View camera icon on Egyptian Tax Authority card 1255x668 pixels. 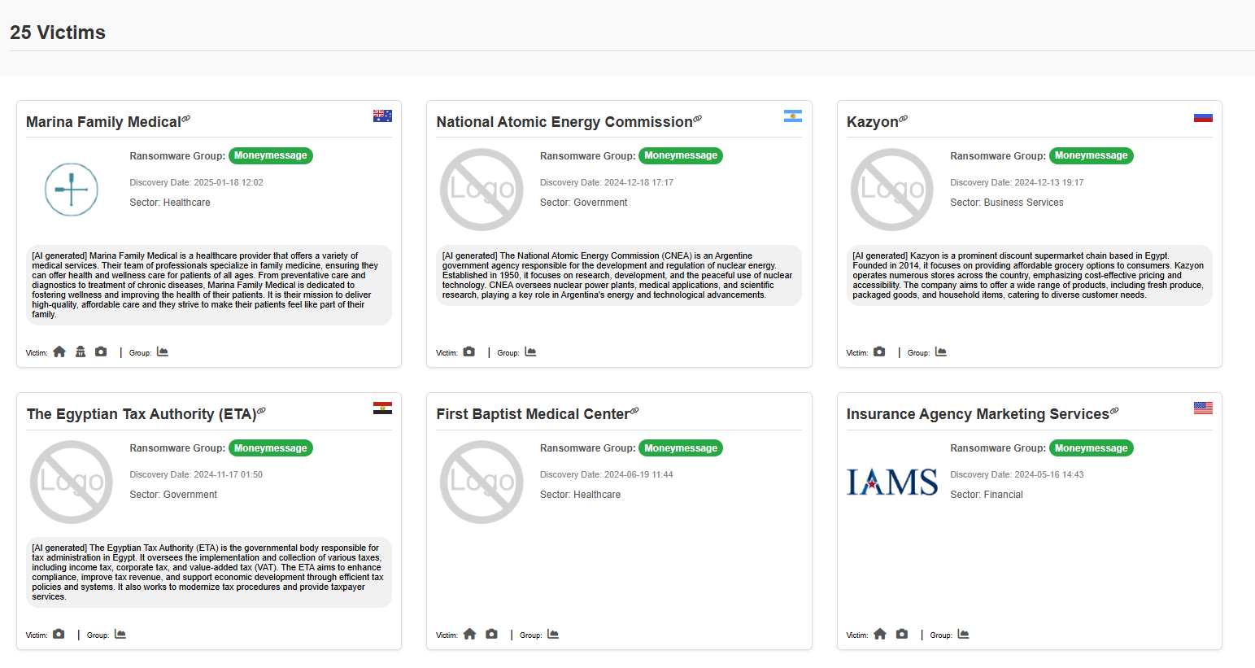click(x=59, y=634)
